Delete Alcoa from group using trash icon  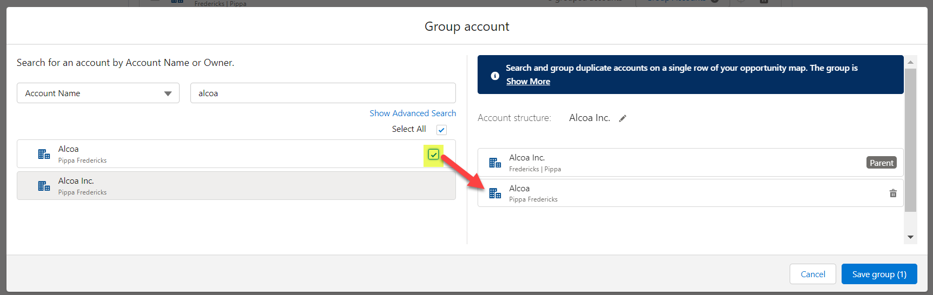coord(892,193)
